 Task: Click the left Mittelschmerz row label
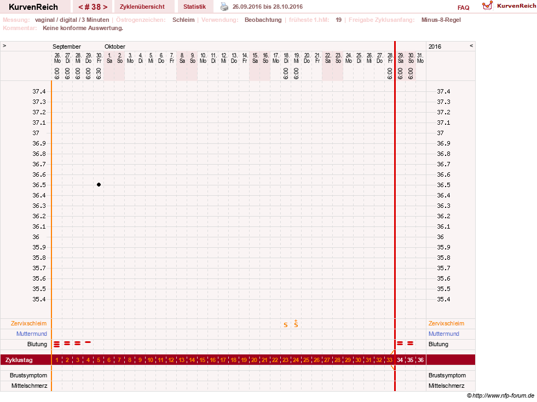pyautogui.click(x=29, y=386)
